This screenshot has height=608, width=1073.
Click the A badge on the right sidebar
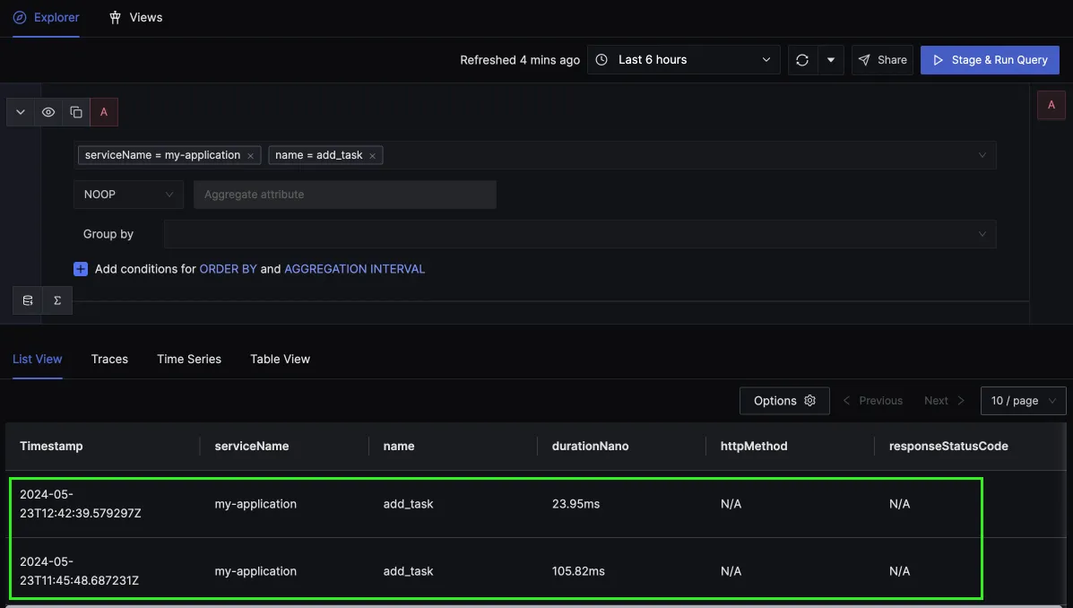pos(1051,106)
